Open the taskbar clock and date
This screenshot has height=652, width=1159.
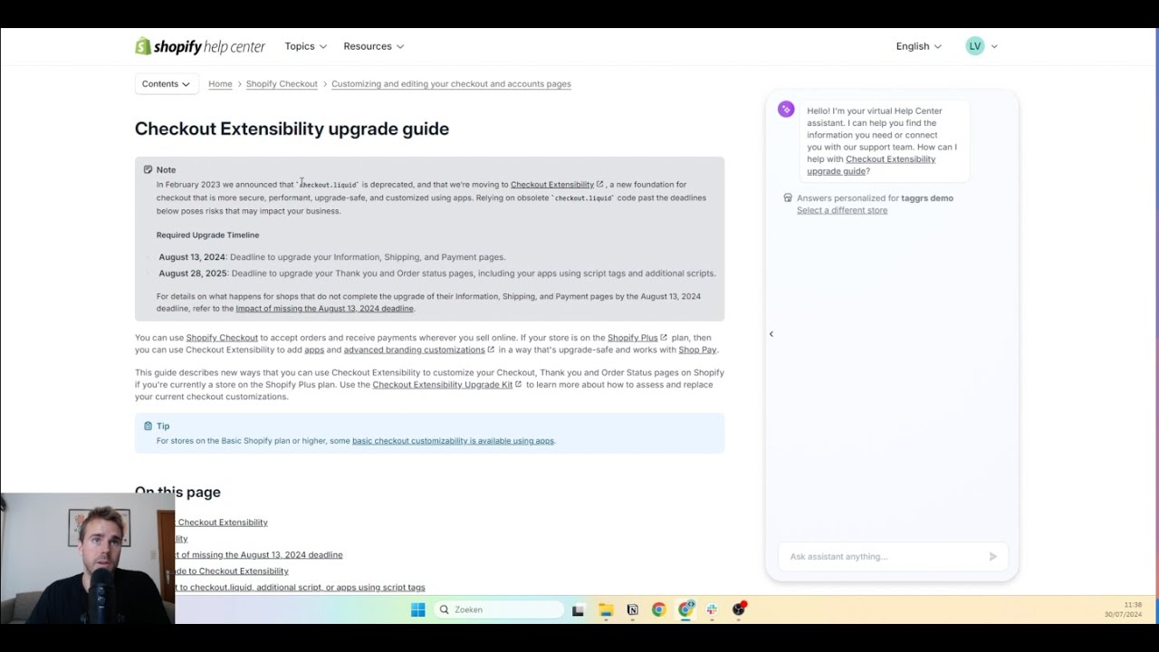(1124, 609)
